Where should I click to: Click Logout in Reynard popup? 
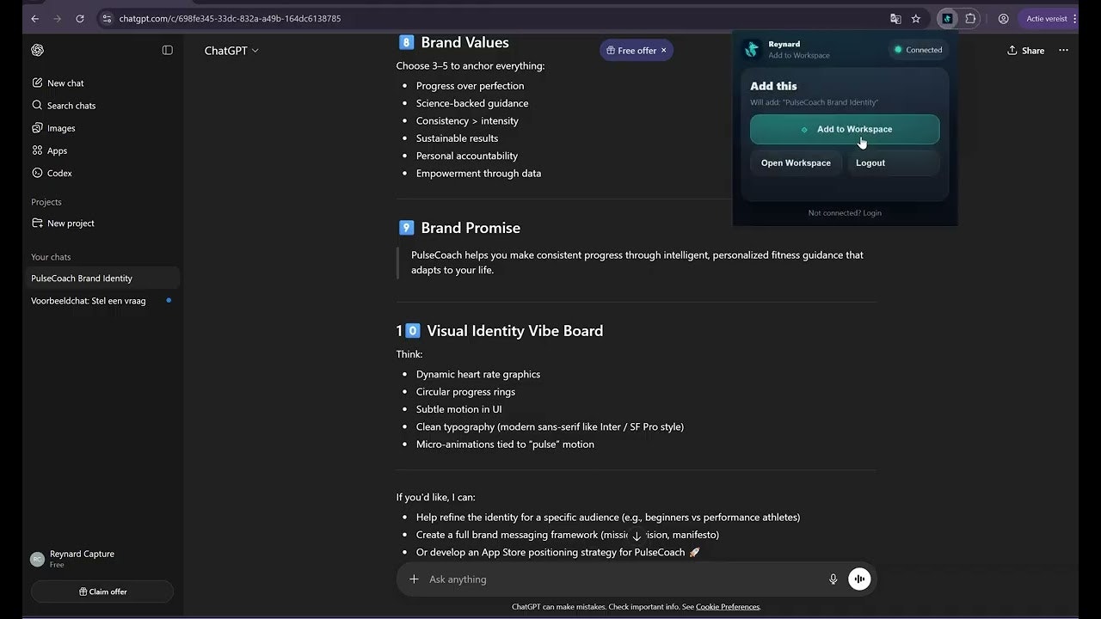(x=893, y=163)
